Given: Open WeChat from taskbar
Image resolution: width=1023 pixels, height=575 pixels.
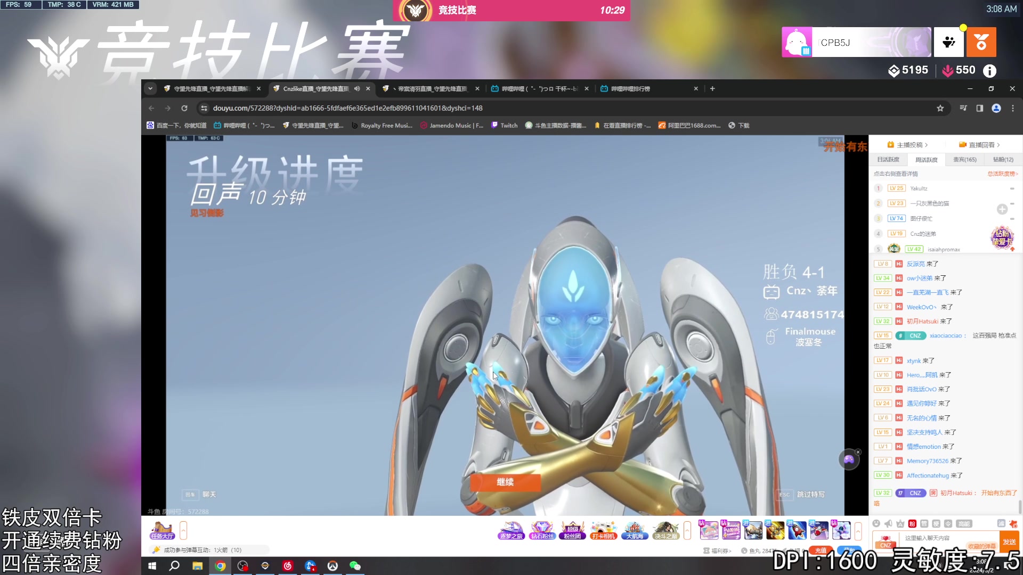Looking at the screenshot, I should (355, 566).
